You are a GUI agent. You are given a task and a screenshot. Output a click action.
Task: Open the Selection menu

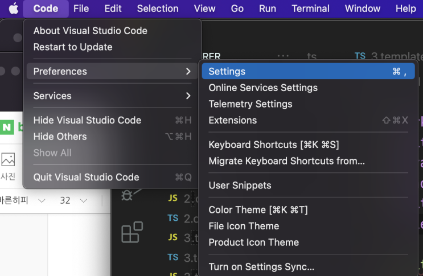tap(158, 9)
